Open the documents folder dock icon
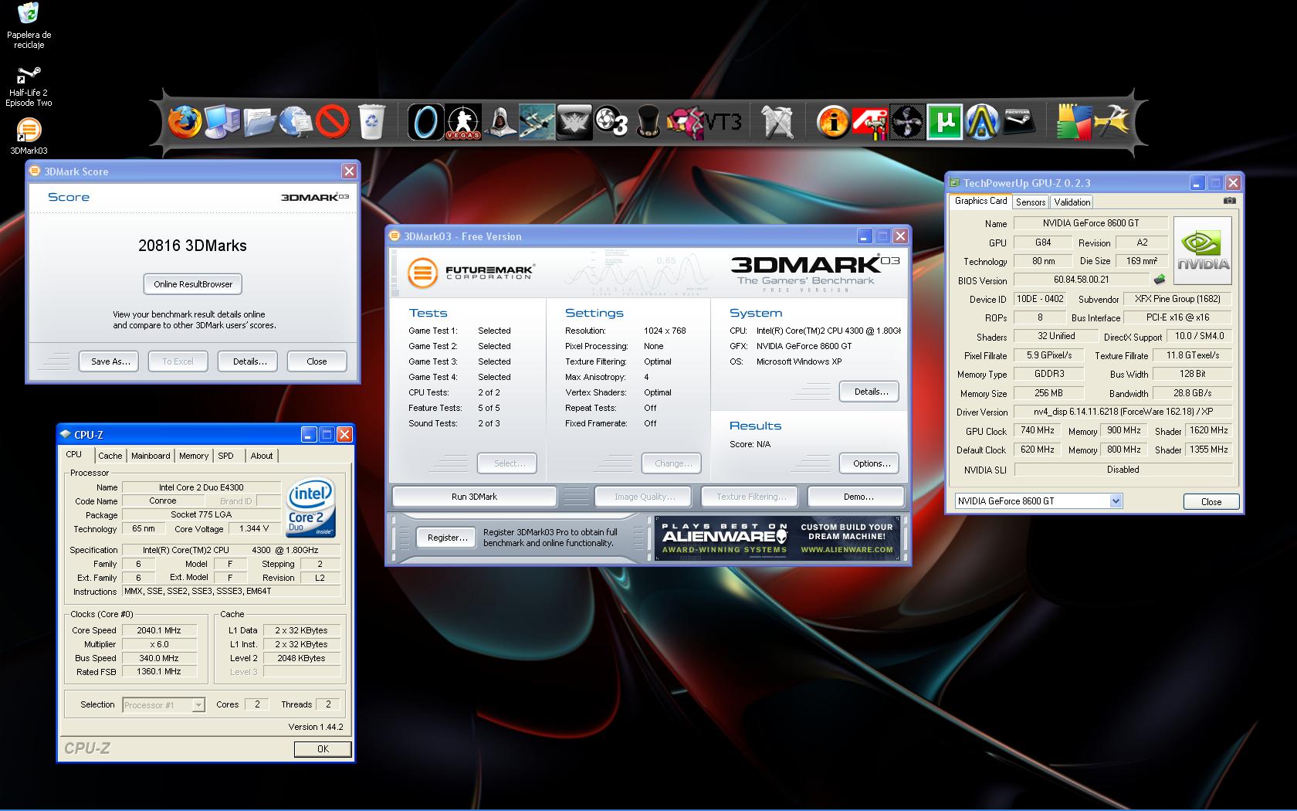This screenshot has width=1297, height=811. point(259,122)
